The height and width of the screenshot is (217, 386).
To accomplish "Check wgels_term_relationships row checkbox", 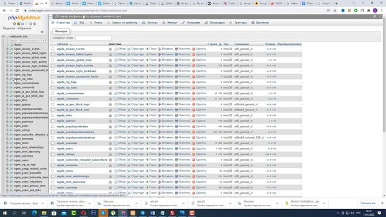I will (x=52, y=177).
